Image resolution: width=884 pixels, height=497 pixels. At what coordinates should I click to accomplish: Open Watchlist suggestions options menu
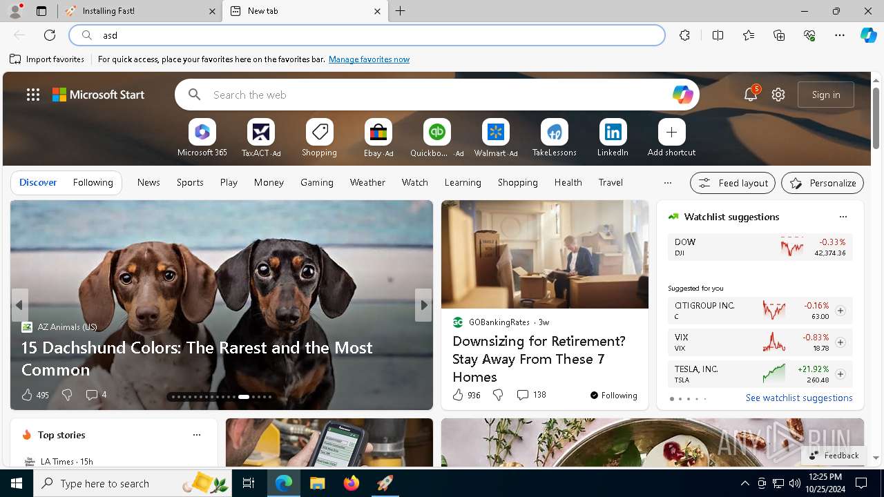(843, 217)
